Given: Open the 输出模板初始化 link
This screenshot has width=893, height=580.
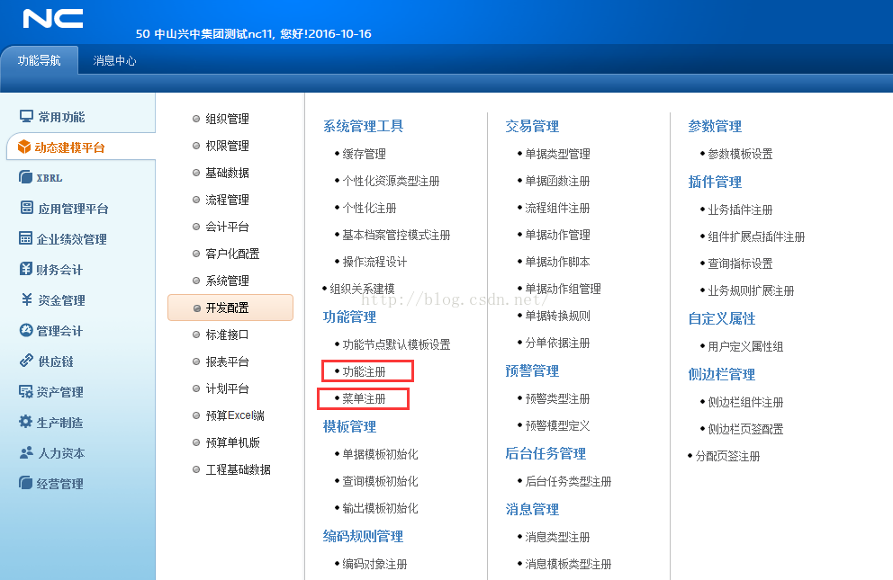Looking at the screenshot, I should click(380, 508).
